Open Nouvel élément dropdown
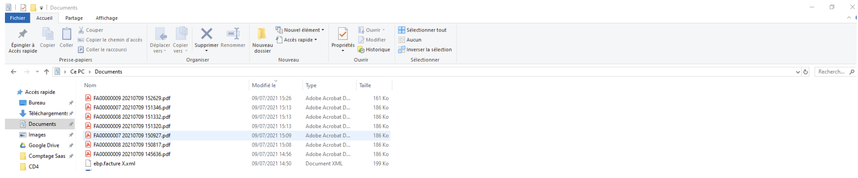Screen dimensions: 858x178 click(300, 30)
